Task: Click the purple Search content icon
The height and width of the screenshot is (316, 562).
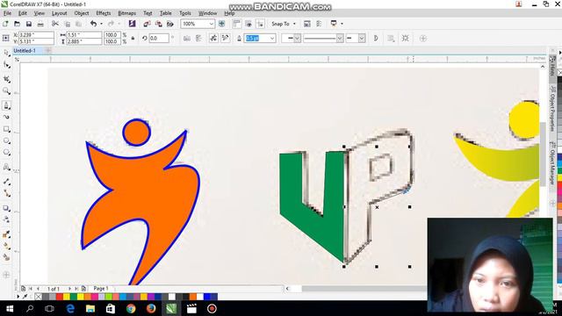Action: pos(132,24)
